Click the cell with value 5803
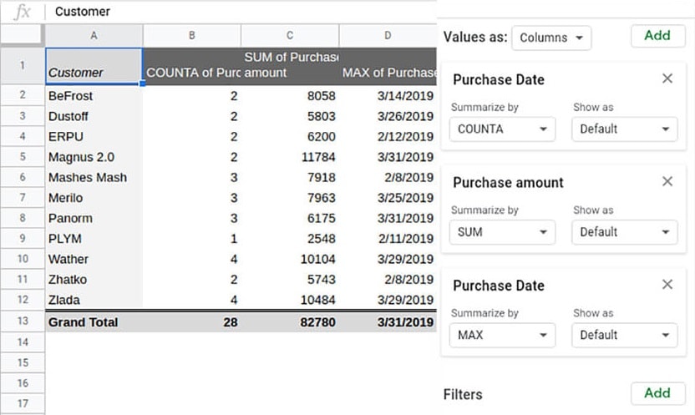The width and height of the screenshot is (695, 415). click(290, 116)
